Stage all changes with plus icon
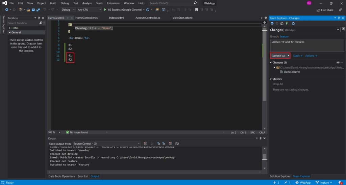This screenshot has width=346, height=185. pyautogui.click(x=338, y=62)
